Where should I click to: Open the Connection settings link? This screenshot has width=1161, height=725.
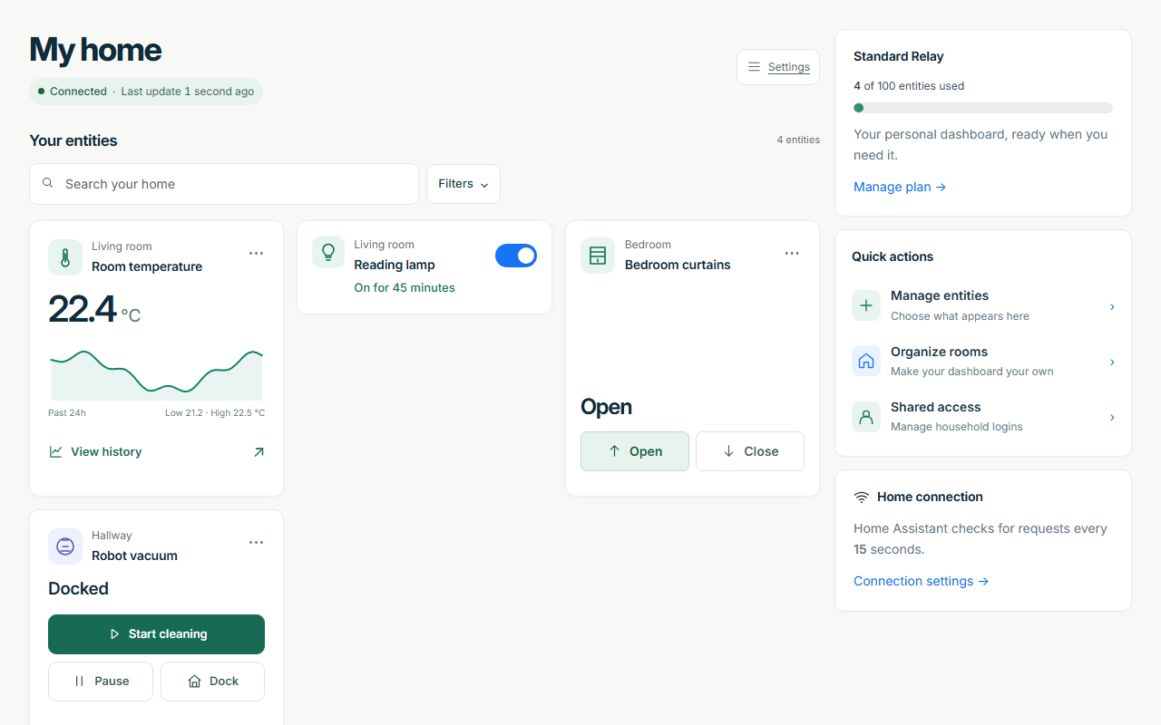(x=921, y=581)
